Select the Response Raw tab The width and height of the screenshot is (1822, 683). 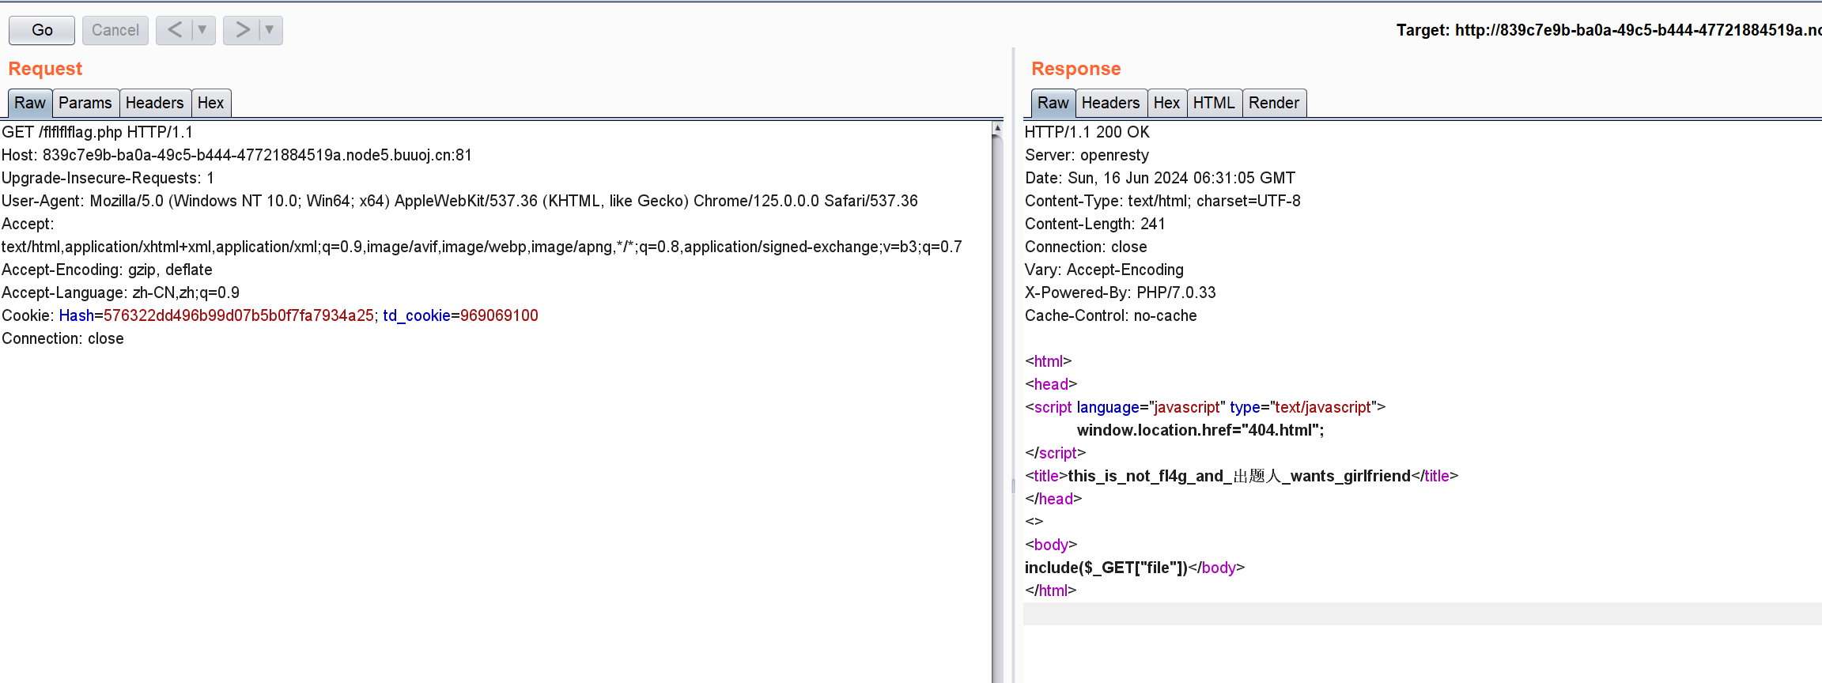click(x=1053, y=103)
